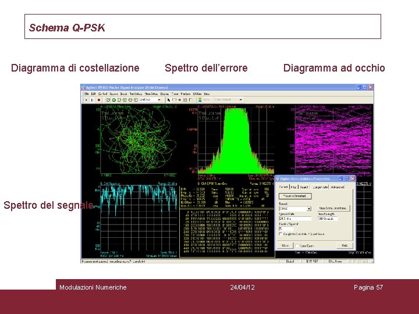The image size is (419, 314).
Task: Open the Markers menu
Action: 186,94
